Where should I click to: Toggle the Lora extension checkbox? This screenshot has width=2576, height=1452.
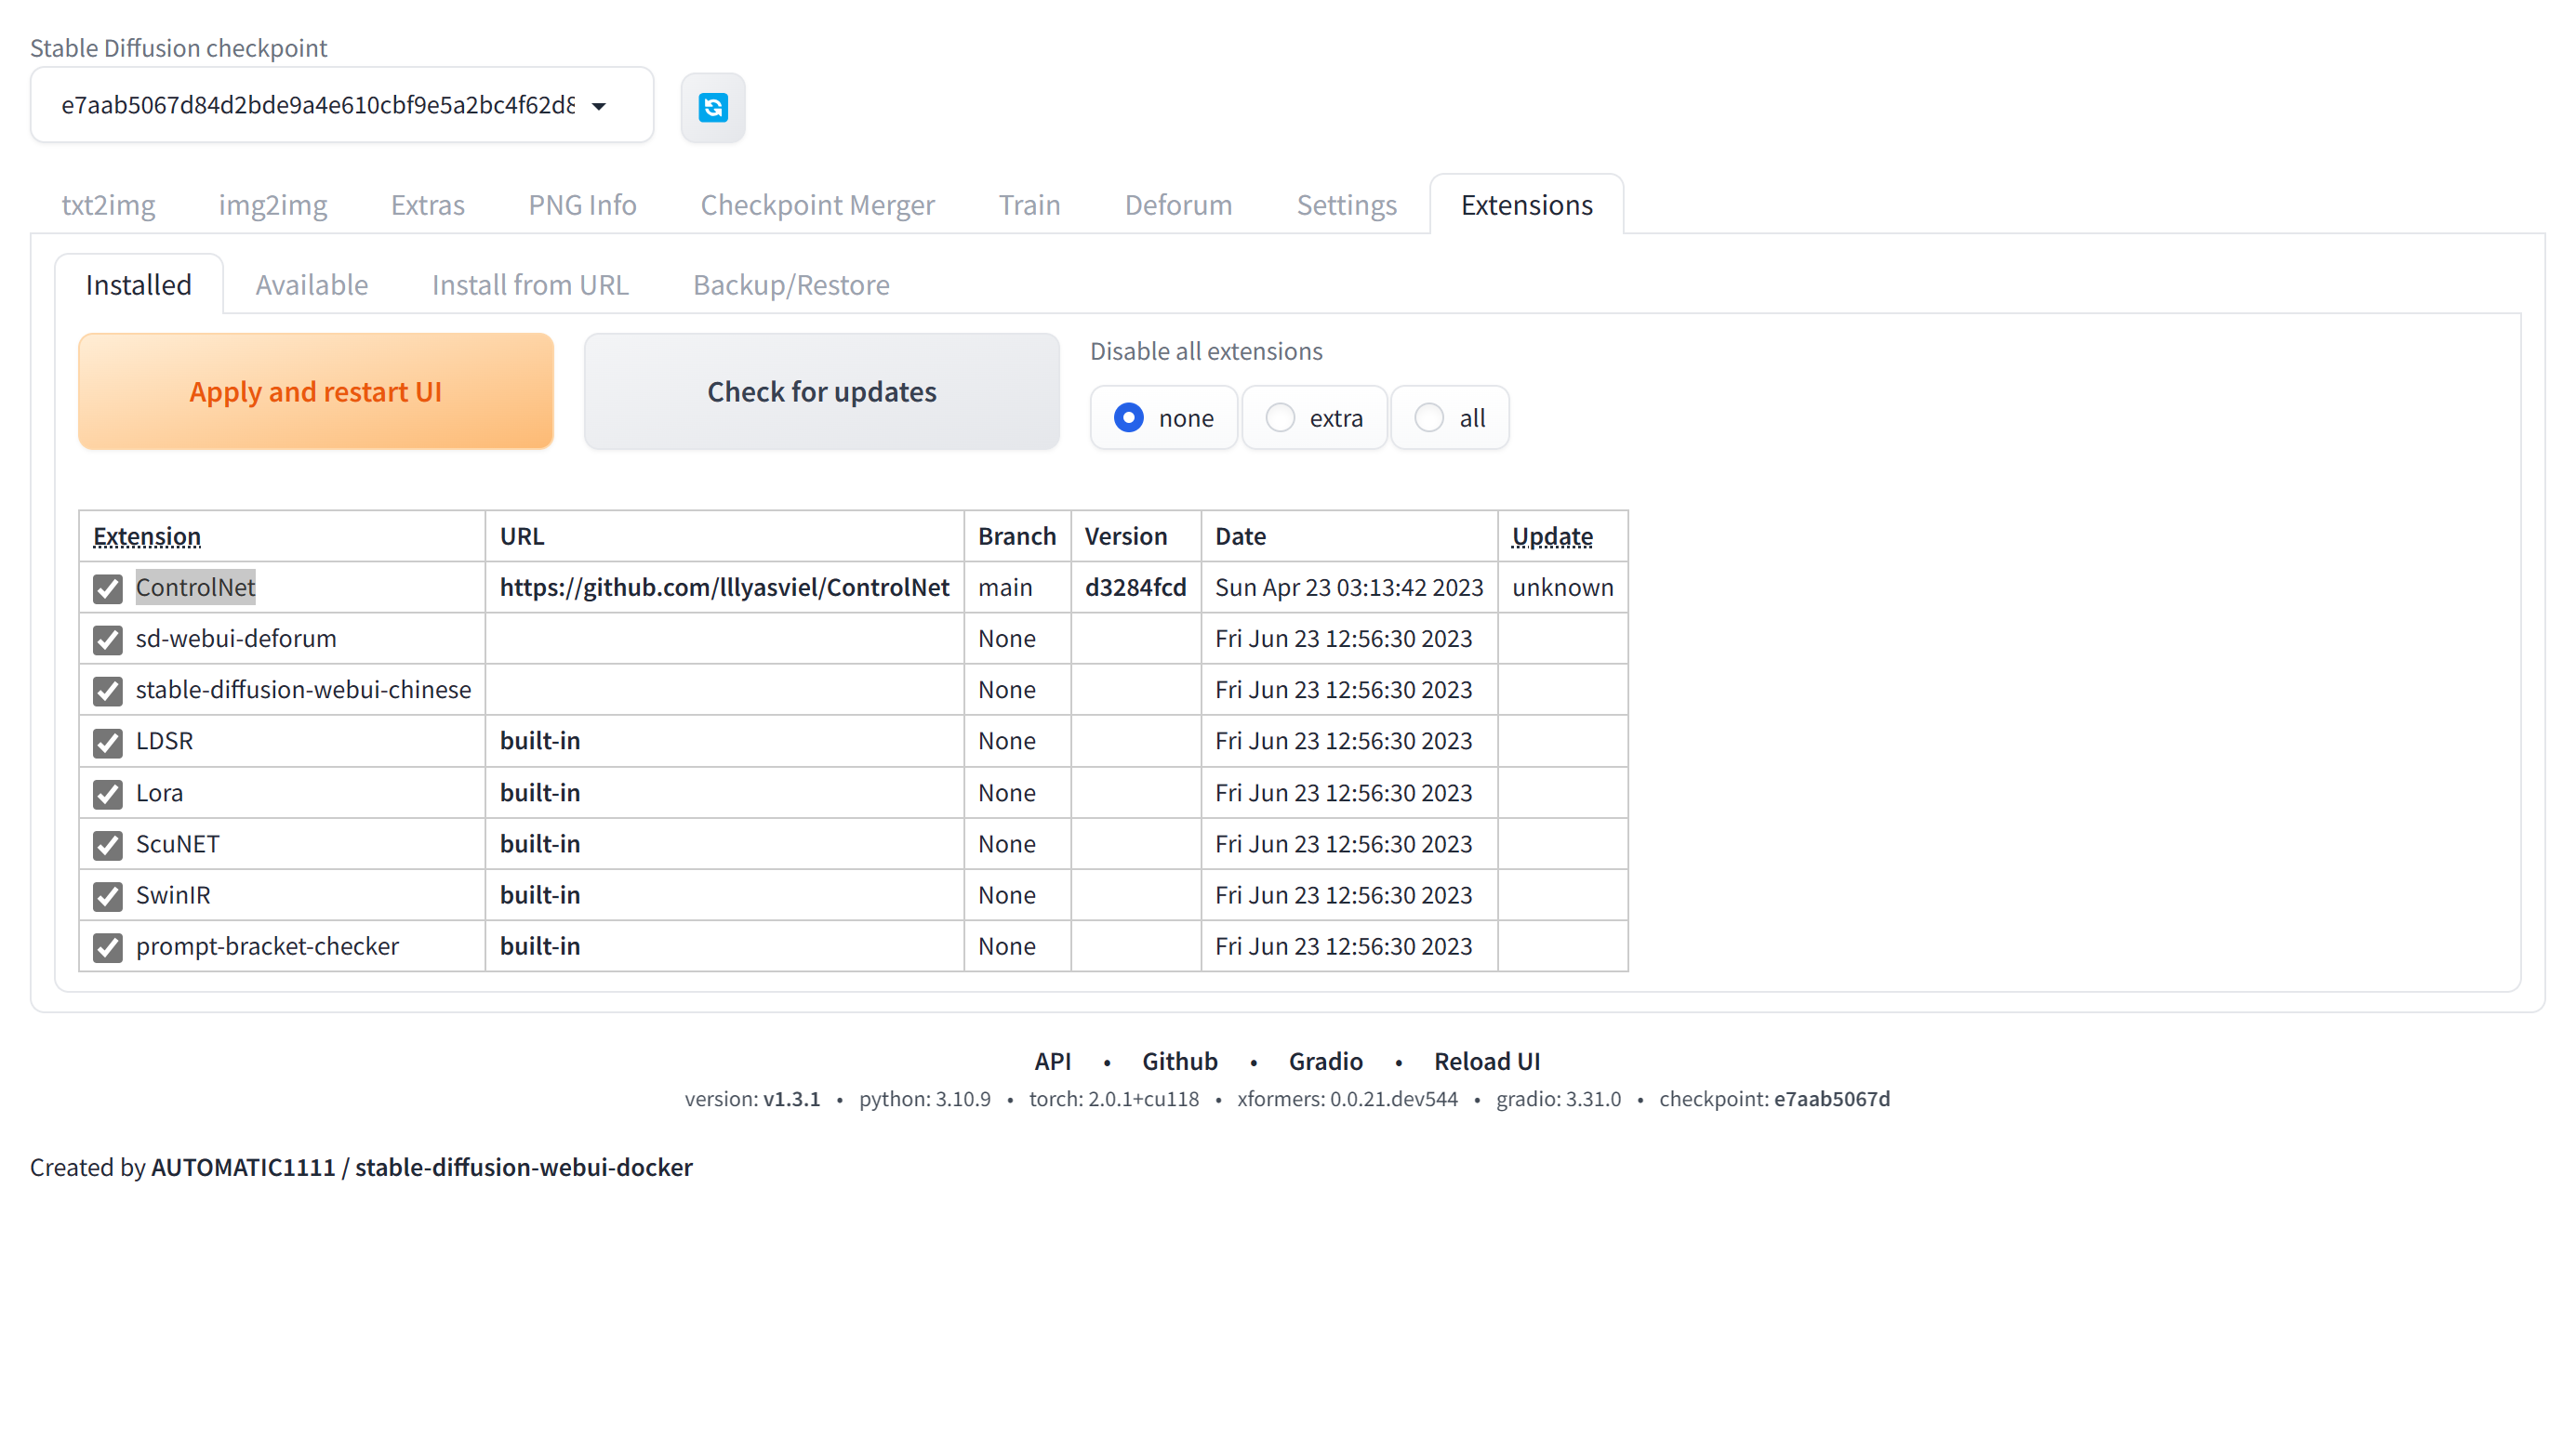click(108, 794)
